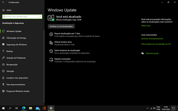Click the Obtenha ajuda link
This screenshot has width=178, height=111.
152,53
